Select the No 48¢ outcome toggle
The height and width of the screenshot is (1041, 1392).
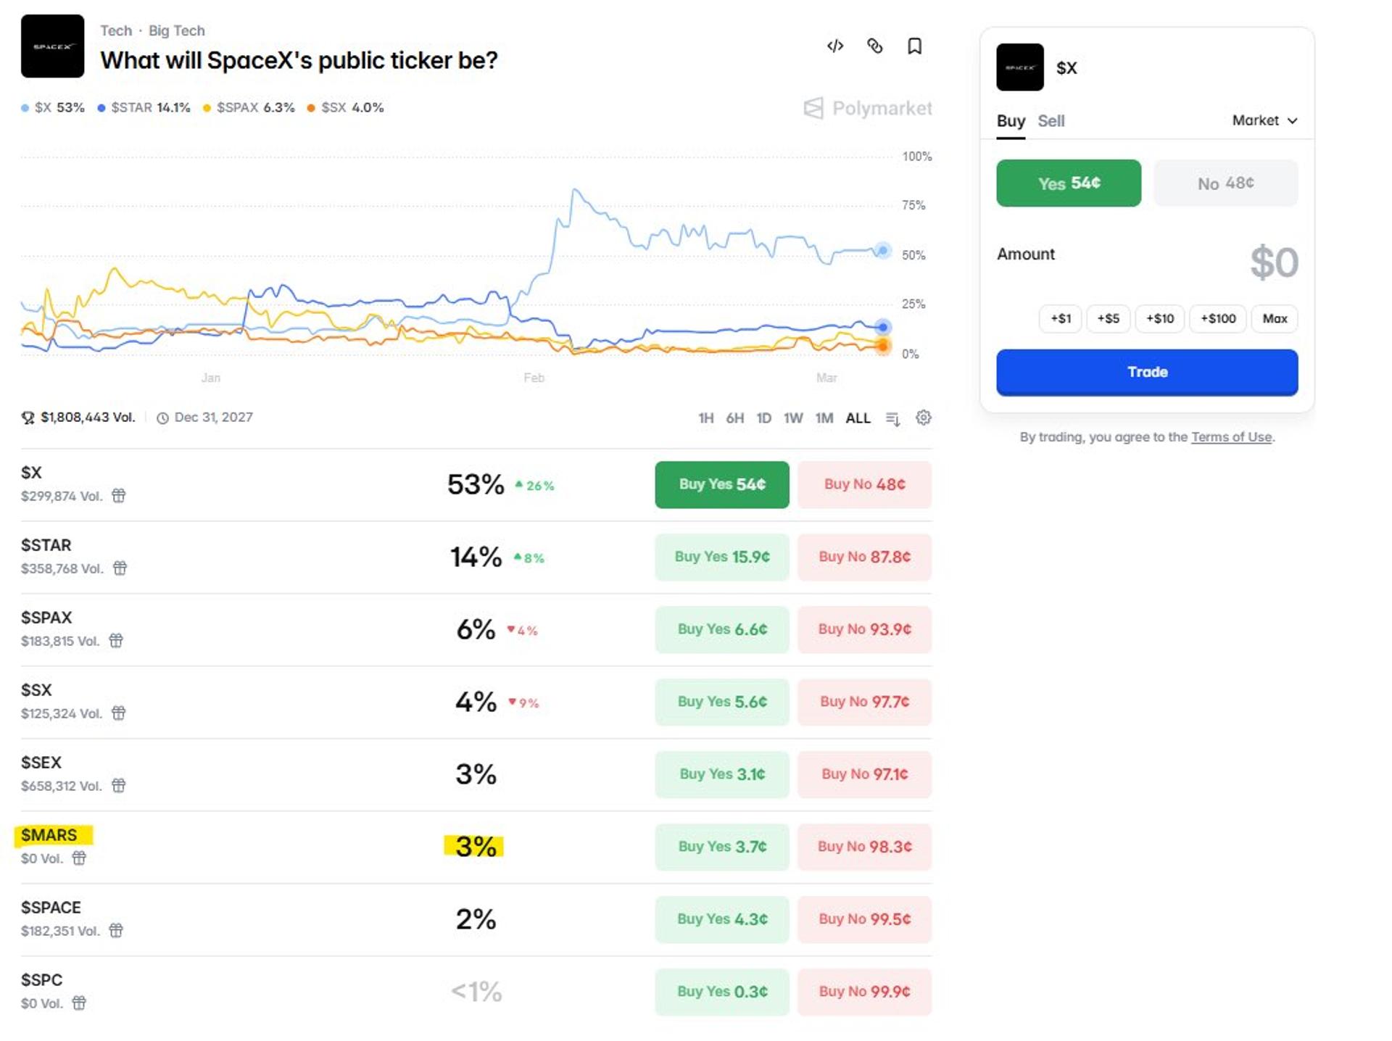(x=1225, y=183)
